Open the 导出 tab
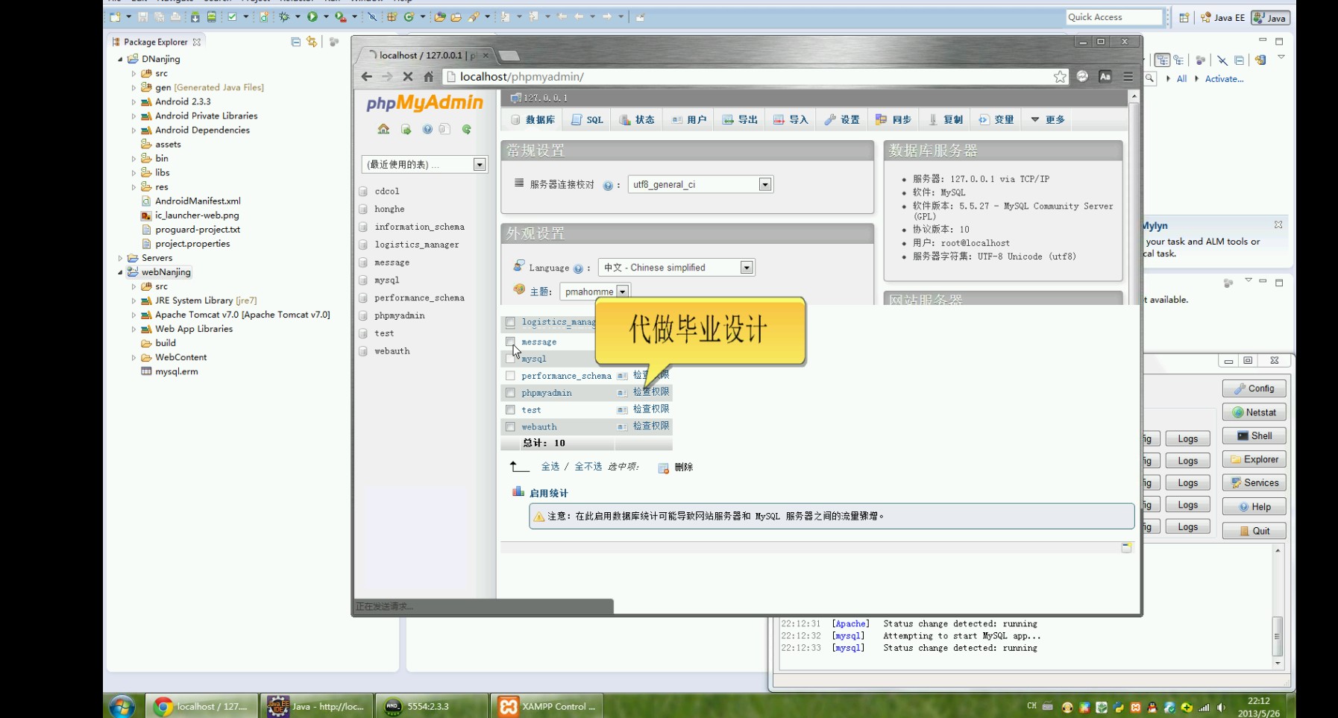 pos(740,119)
